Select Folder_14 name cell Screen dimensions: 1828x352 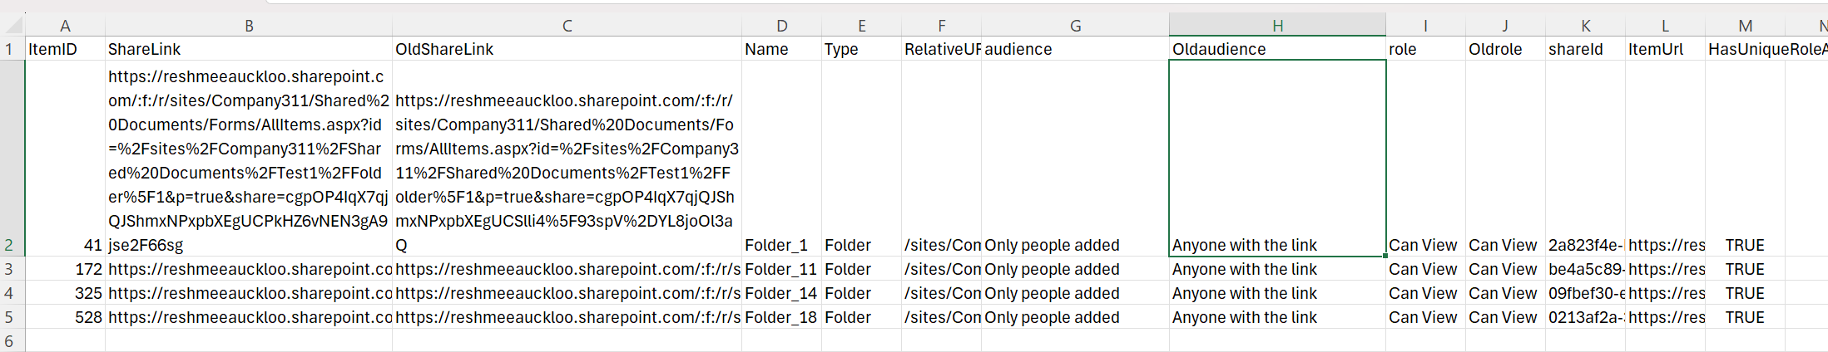point(781,293)
